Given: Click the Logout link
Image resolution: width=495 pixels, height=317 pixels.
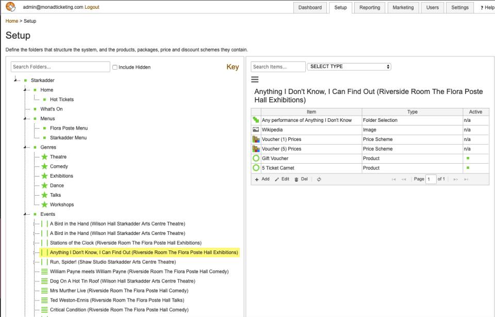Looking at the screenshot, I should (x=92, y=7).
